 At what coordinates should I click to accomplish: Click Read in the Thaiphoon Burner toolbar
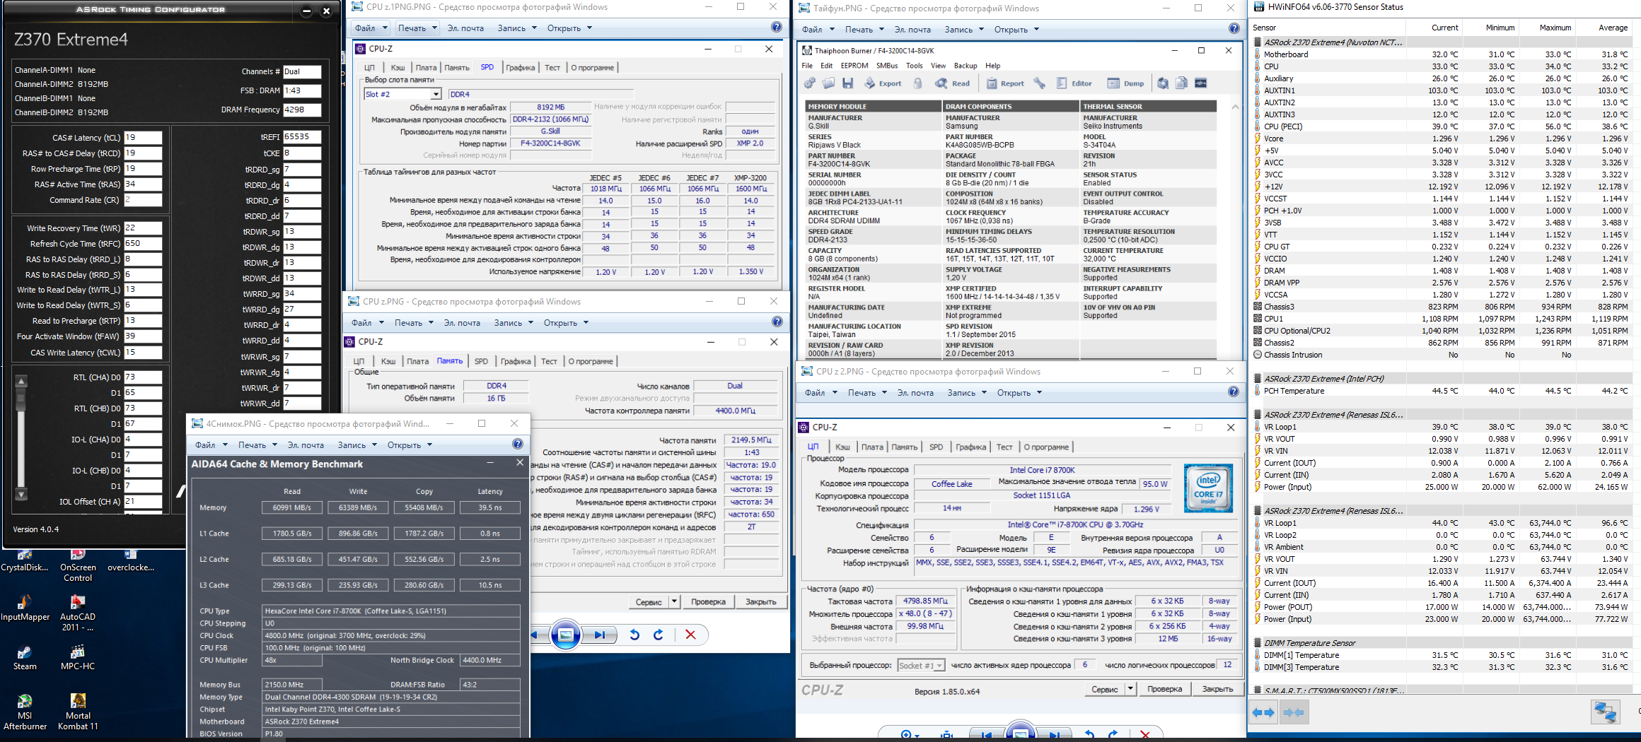[952, 83]
